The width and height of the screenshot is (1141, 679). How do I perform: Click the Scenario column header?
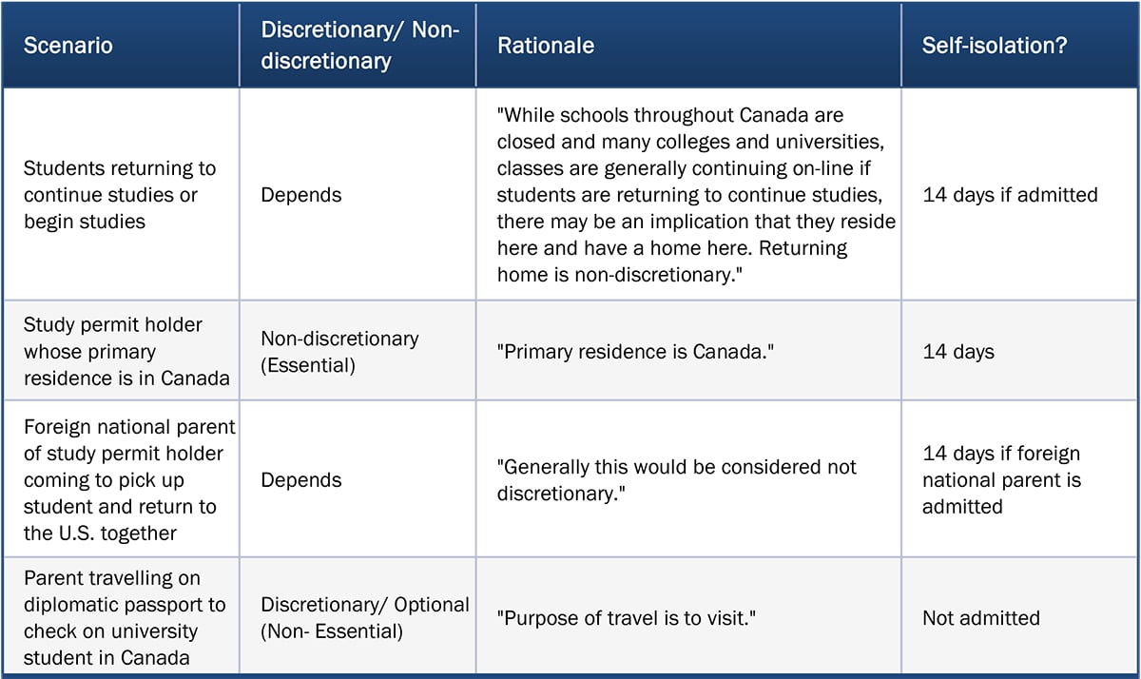(68, 46)
